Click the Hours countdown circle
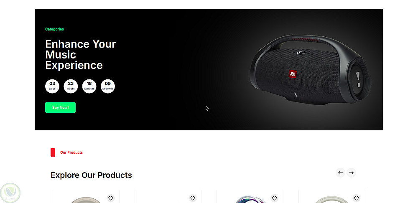Viewport: 418px width, 203px height. pos(71,86)
